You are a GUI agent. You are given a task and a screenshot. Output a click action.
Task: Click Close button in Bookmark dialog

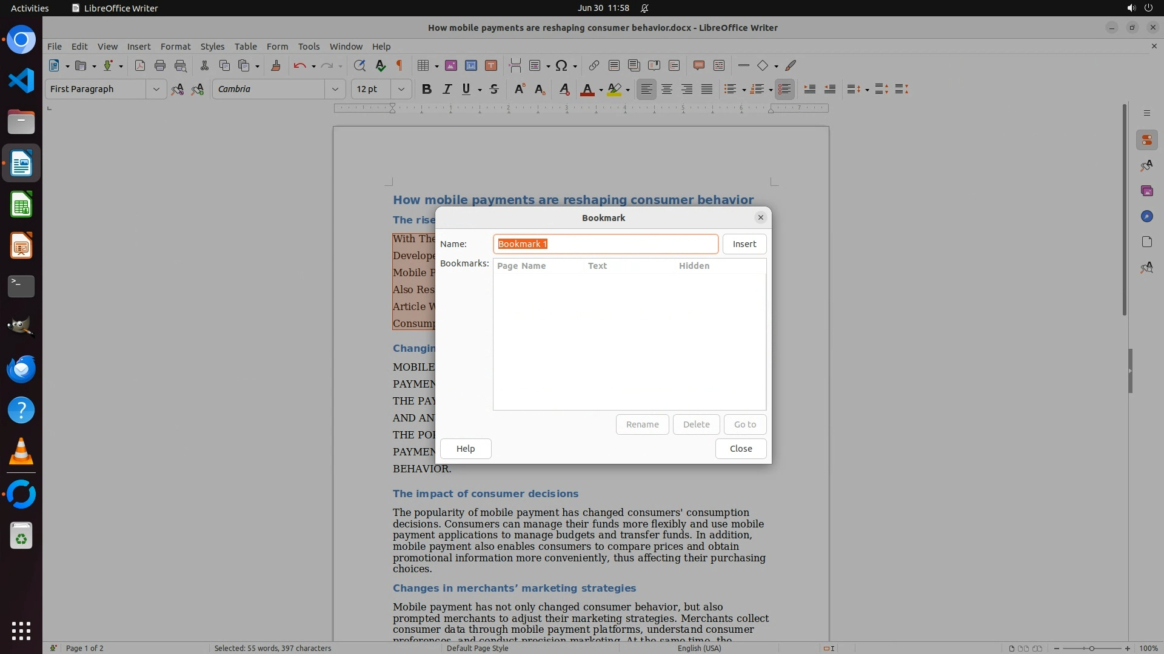(740, 449)
